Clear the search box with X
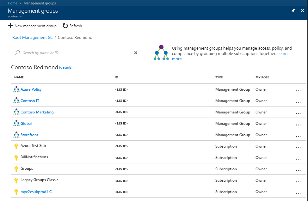The height and width of the screenshot is (201, 308). click(136, 52)
